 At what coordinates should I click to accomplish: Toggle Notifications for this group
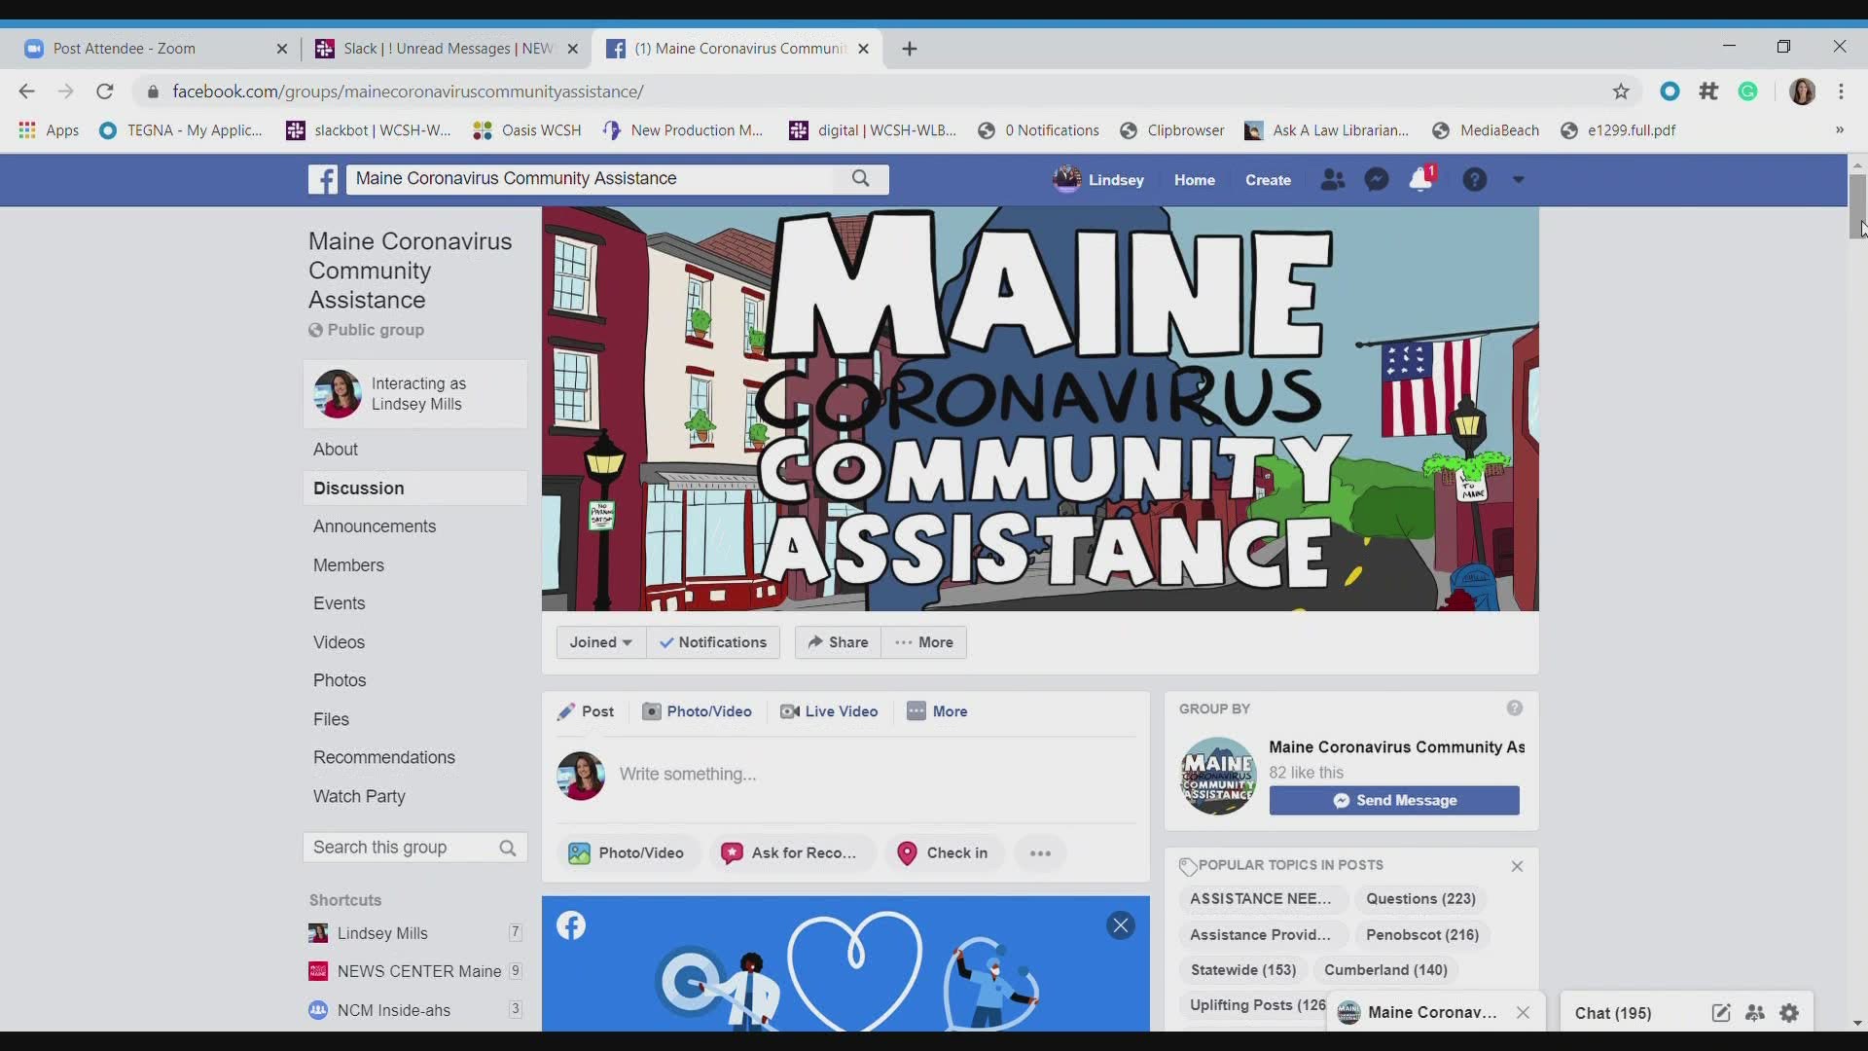pos(713,641)
